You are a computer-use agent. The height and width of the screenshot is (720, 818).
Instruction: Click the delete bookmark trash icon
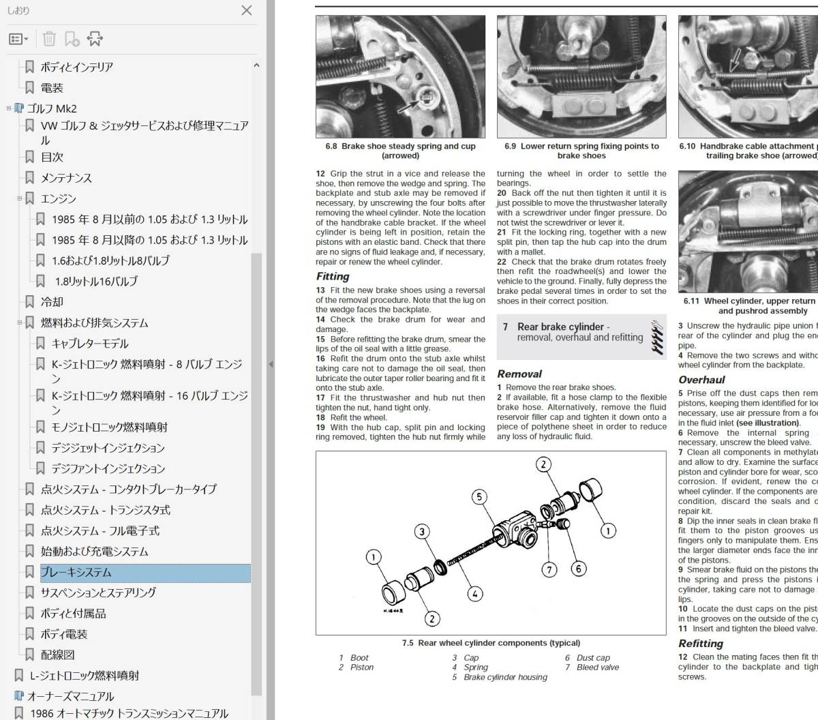49,39
